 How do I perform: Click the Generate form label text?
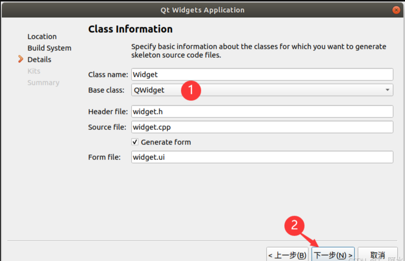tap(166, 142)
